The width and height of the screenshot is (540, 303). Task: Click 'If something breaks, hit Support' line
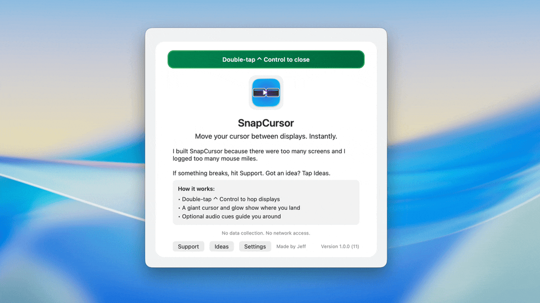[251, 173]
